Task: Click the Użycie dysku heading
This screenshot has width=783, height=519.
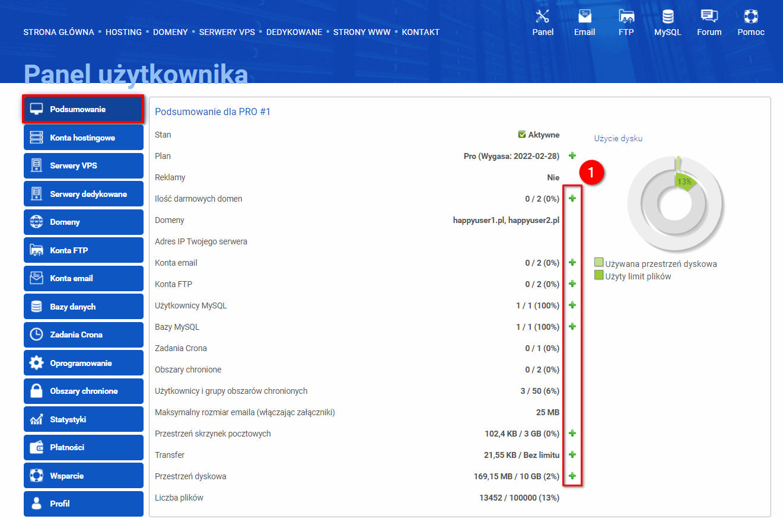Action: [618, 138]
